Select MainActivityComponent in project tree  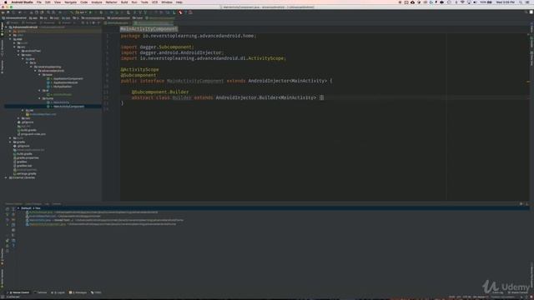(x=68, y=107)
